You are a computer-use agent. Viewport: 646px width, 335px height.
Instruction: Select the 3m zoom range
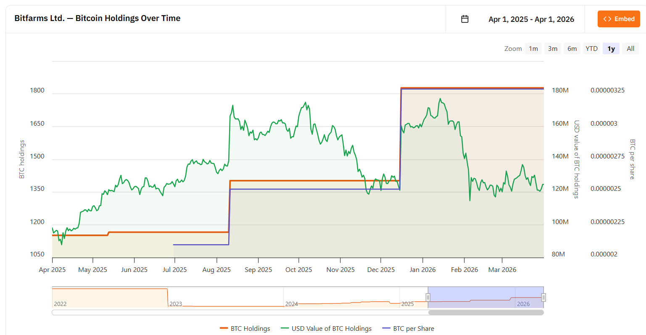pyautogui.click(x=553, y=49)
